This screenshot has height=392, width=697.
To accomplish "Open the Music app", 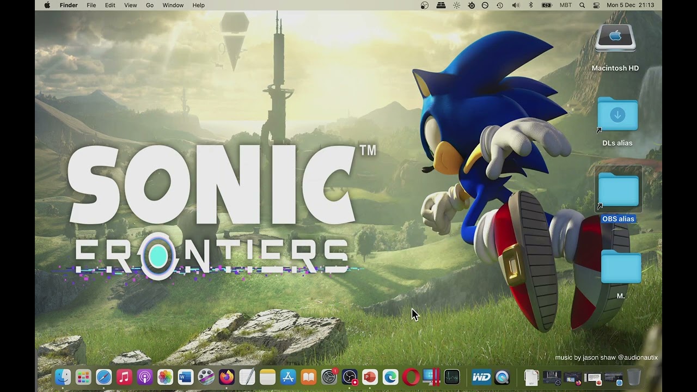I will [124, 377].
